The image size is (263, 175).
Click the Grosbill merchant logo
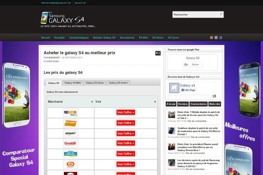click(x=71, y=143)
